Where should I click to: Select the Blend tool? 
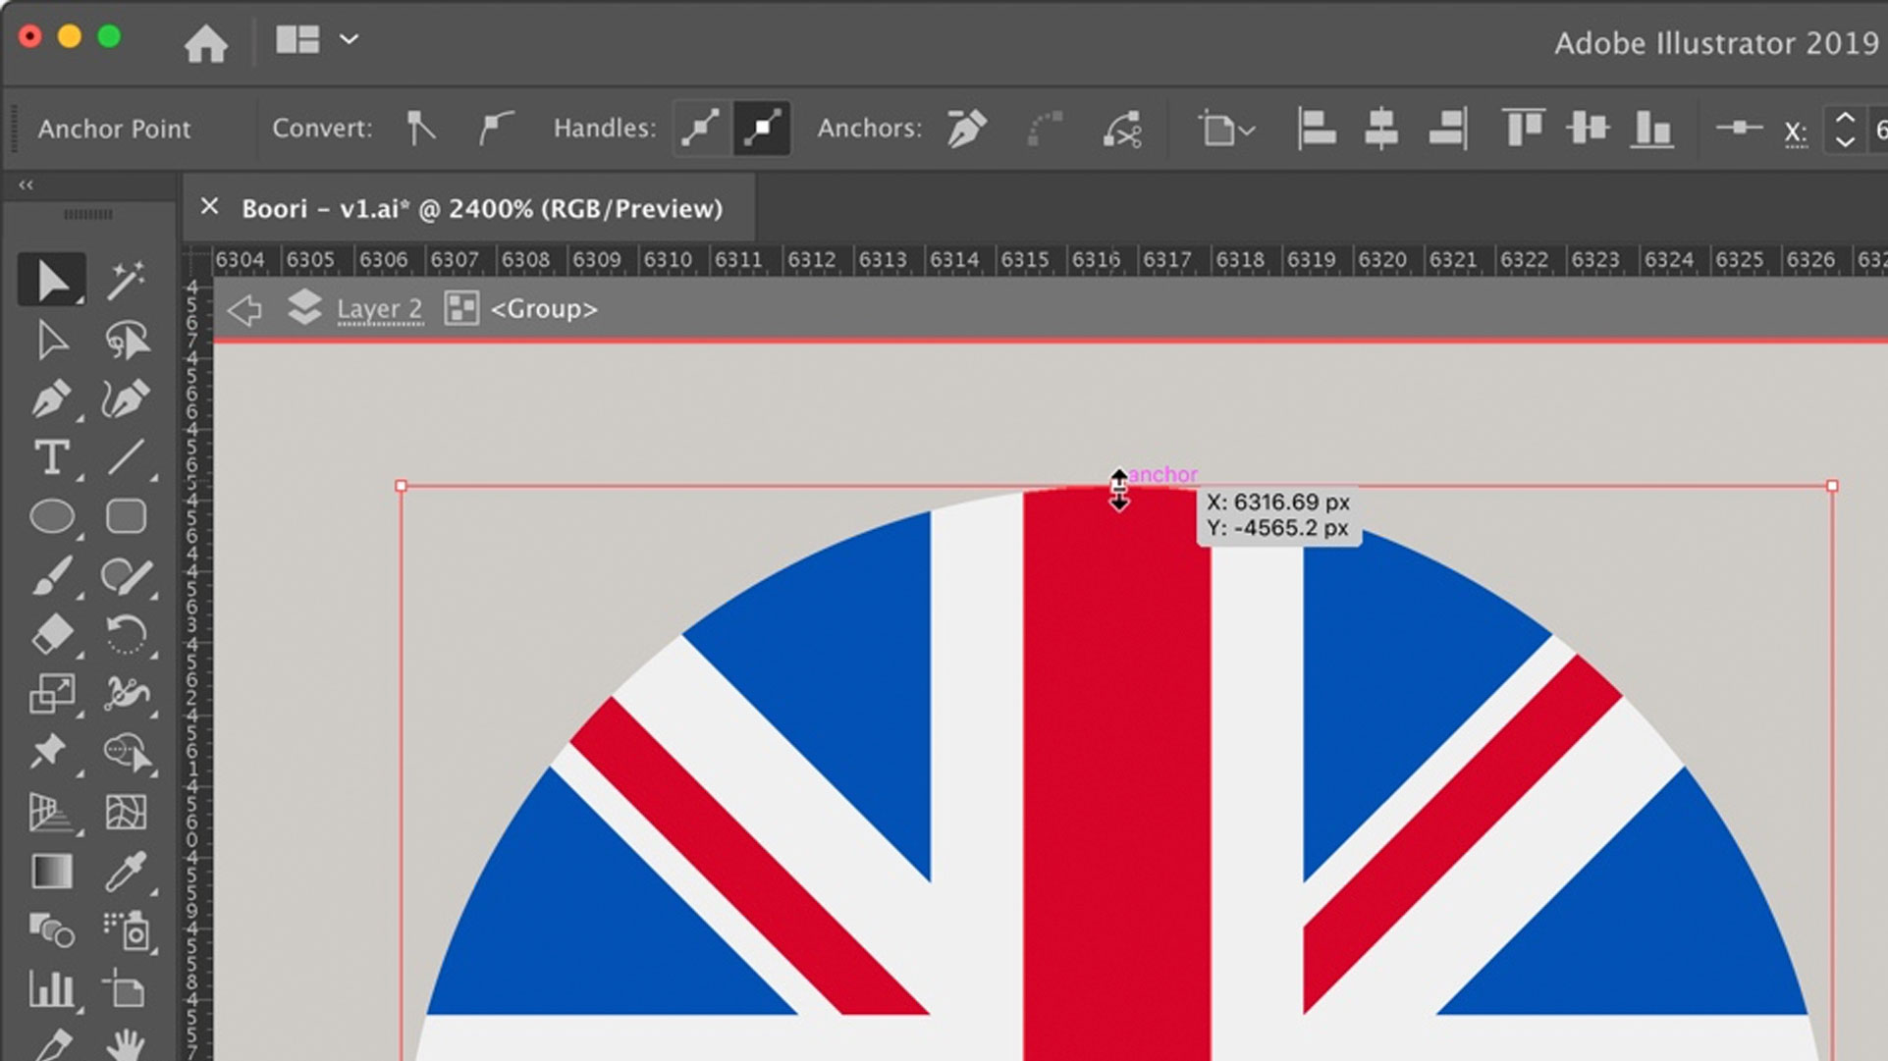(x=51, y=930)
